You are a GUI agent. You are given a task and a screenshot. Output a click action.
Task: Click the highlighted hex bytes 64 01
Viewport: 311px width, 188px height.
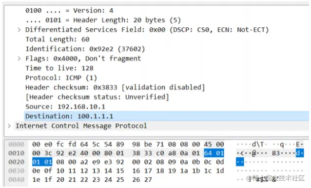[x=214, y=153]
